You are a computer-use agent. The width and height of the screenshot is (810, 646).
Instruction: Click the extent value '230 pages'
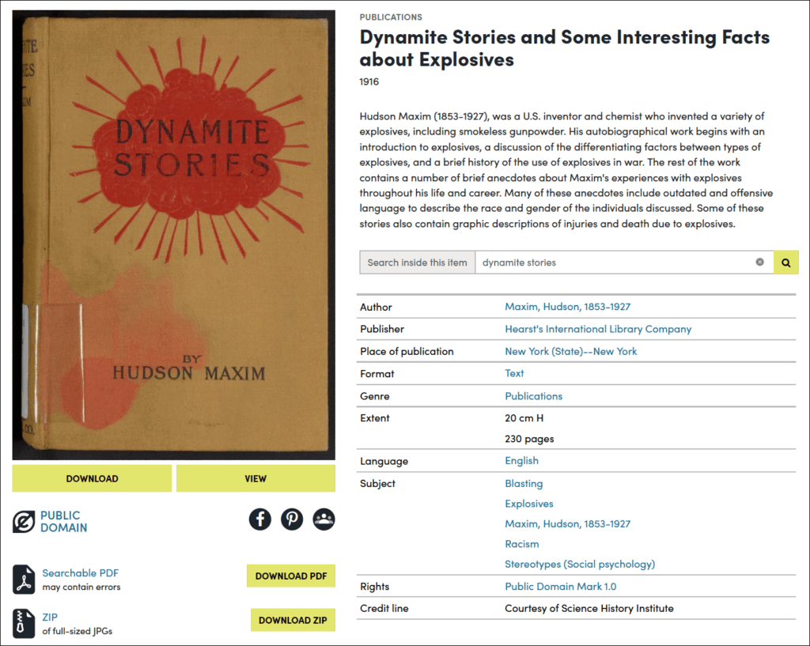click(529, 439)
